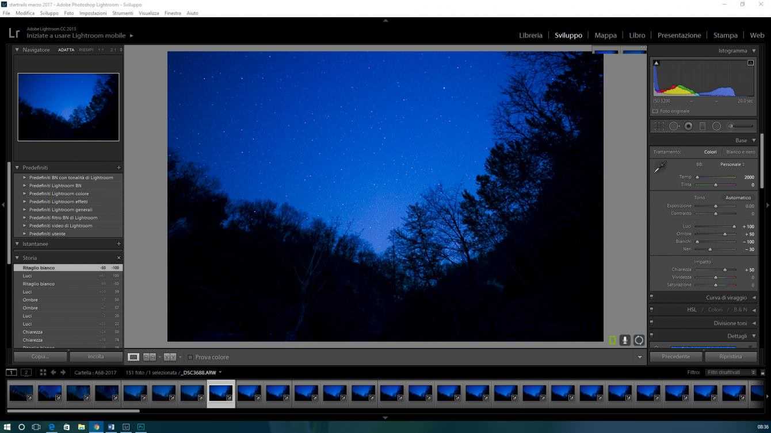The width and height of the screenshot is (771, 433).
Task: Click the Precedente button
Action: pos(675,357)
